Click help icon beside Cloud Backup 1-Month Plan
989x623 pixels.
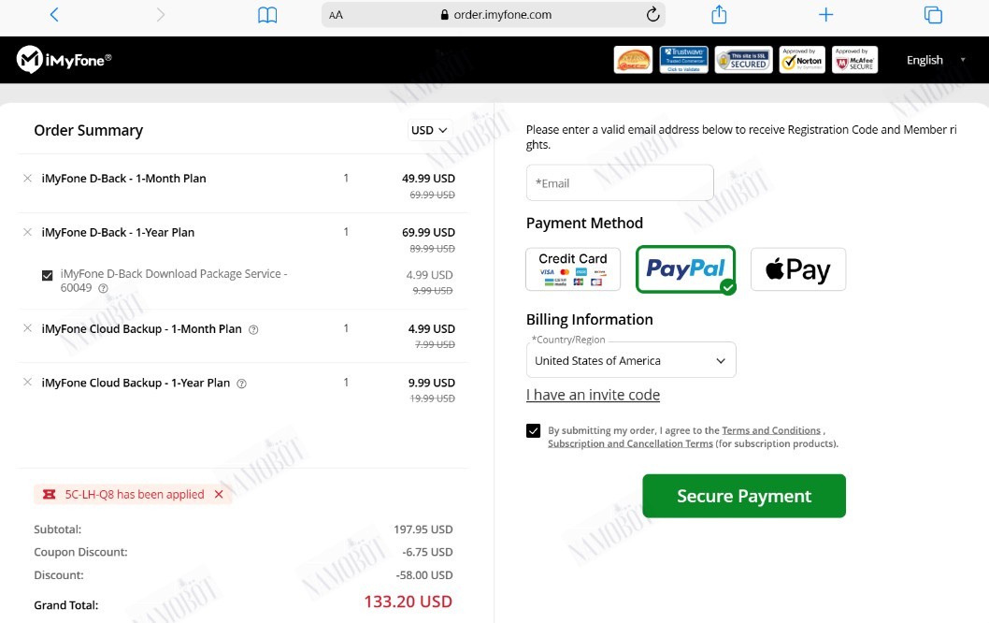[253, 329]
